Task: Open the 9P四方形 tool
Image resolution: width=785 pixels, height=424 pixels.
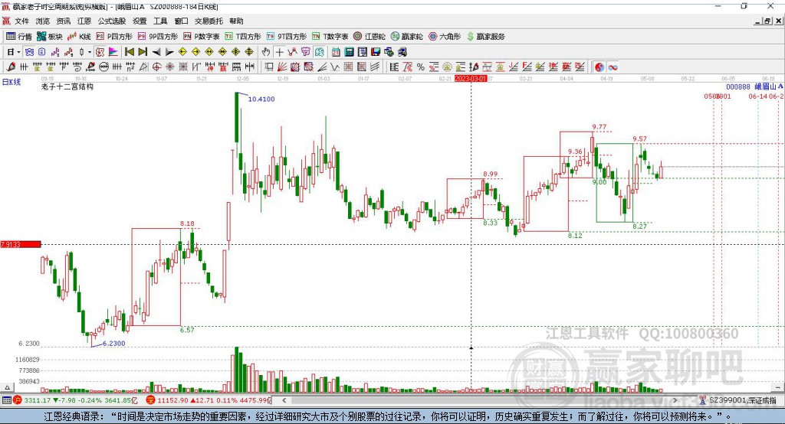Action: pos(158,37)
